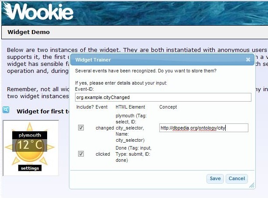Click the 12°C temperature display
This screenshot has width=268, height=198.
[x=30, y=145]
